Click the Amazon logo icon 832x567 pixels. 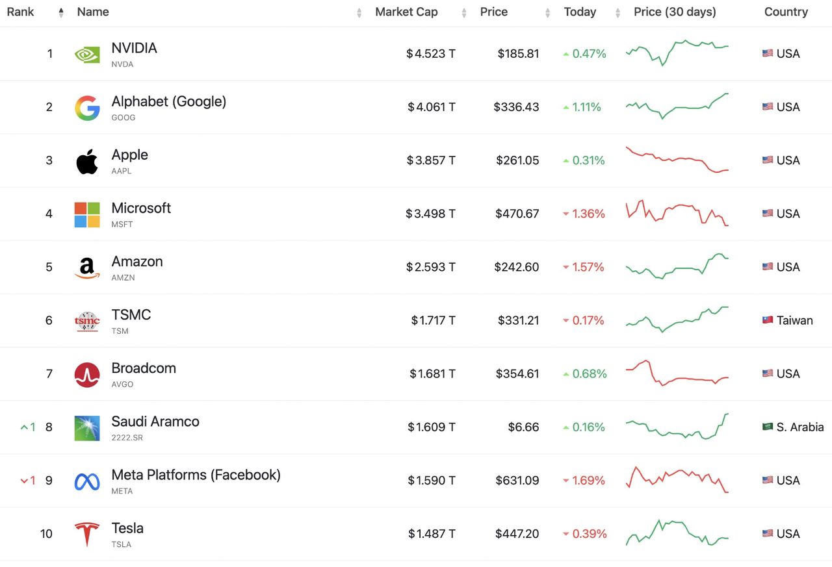87,268
